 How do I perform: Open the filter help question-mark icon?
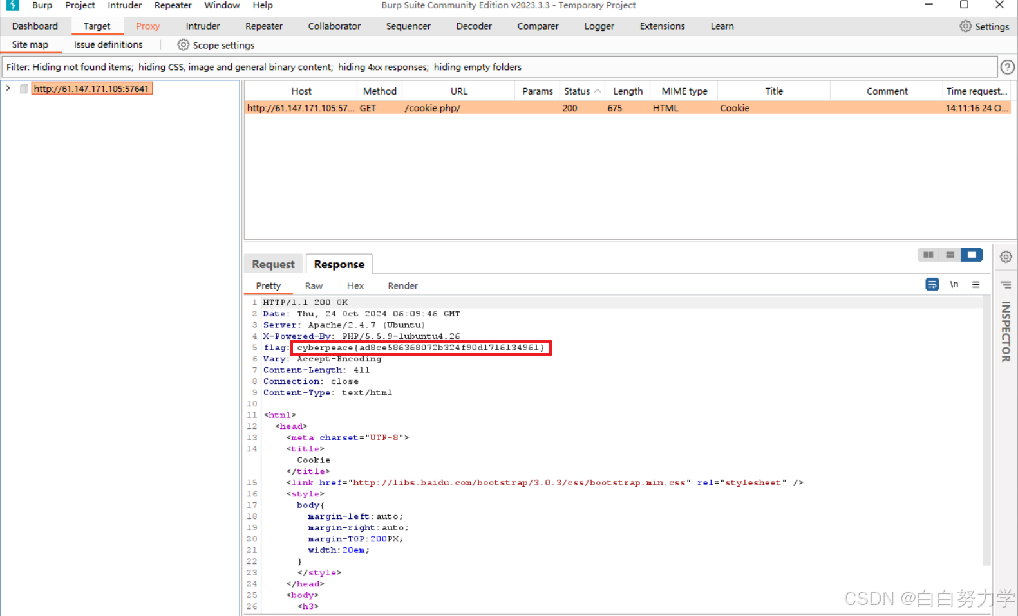(x=1007, y=67)
